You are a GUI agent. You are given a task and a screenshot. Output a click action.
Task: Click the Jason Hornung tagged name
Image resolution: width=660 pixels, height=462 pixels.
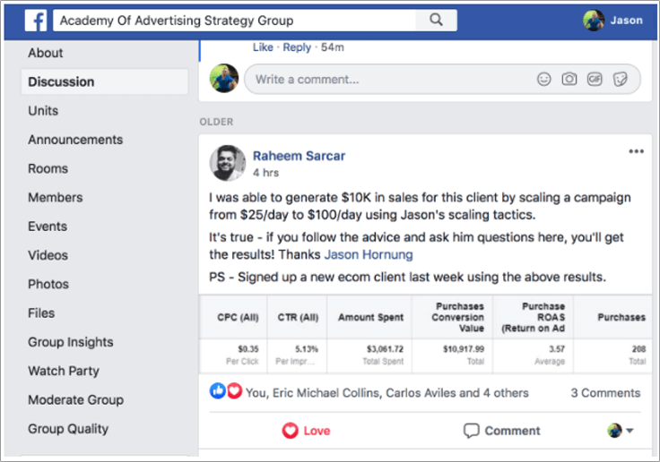pos(369,254)
